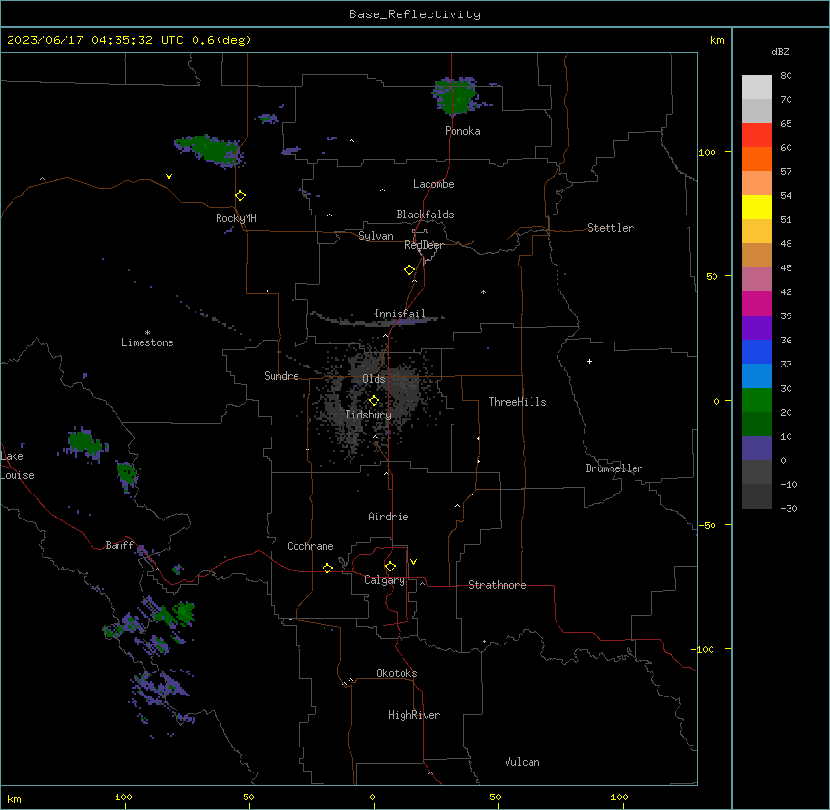Pick the magenta 39-42 dBZ legend swatch
Viewport: 830px width, 810px height.
click(x=757, y=303)
